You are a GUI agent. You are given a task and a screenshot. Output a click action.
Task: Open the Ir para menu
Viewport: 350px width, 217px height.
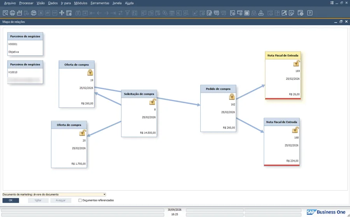pyautogui.click(x=66, y=3)
